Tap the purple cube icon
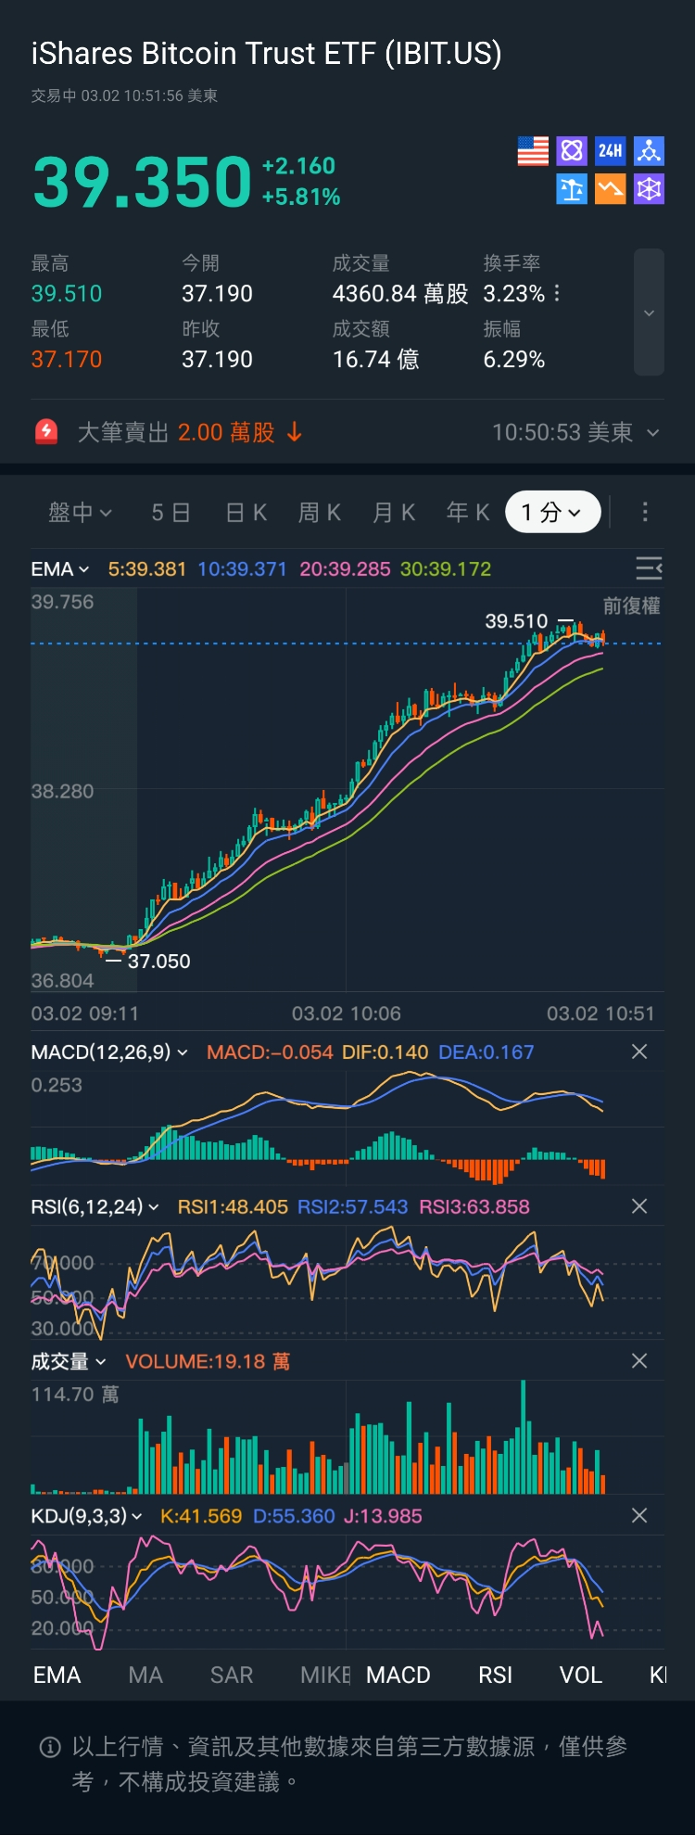Viewport: 695px width, 1835px height. click(649, 189)
